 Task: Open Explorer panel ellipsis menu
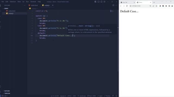(25, 5)
